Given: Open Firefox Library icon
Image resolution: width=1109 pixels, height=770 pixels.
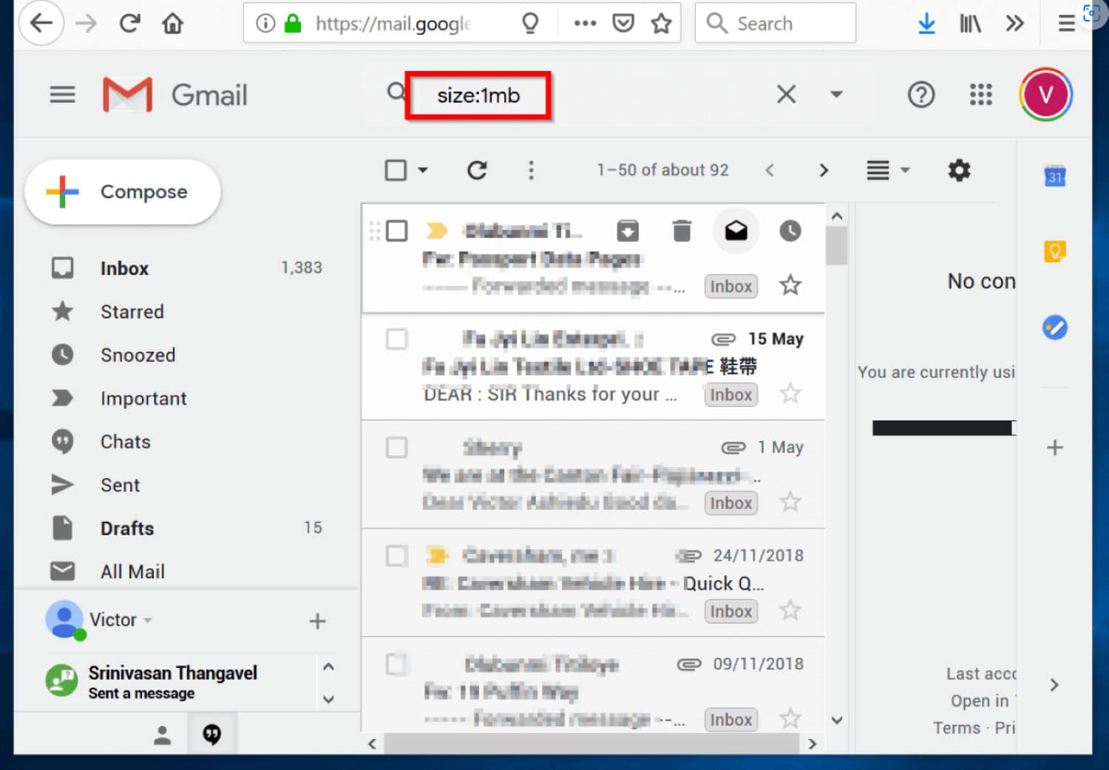Looking at the screenshot, I should click(970, 24).
